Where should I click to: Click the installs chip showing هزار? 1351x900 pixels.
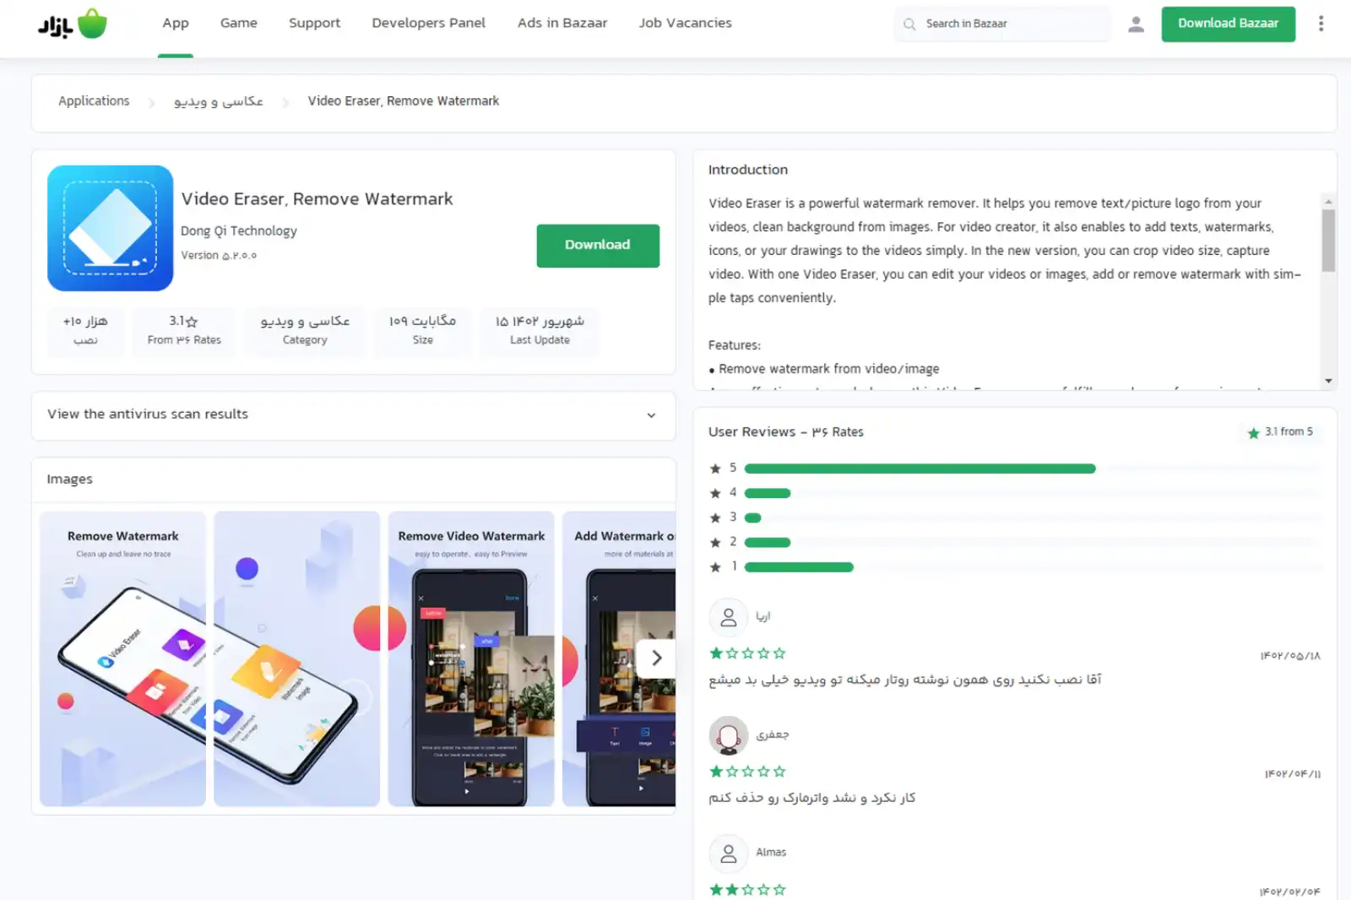click(85, 330)
